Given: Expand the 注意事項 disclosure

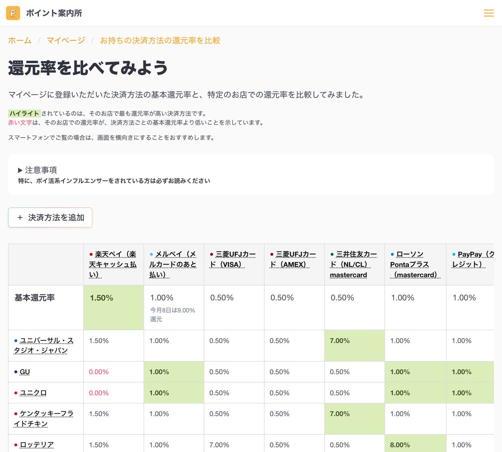Looking at the screenshot, I should coord(38,170).
